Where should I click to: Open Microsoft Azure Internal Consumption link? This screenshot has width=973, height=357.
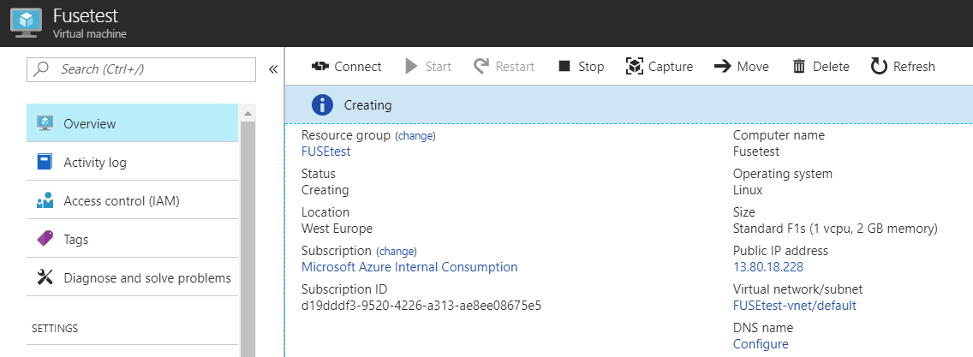[409, 267]
